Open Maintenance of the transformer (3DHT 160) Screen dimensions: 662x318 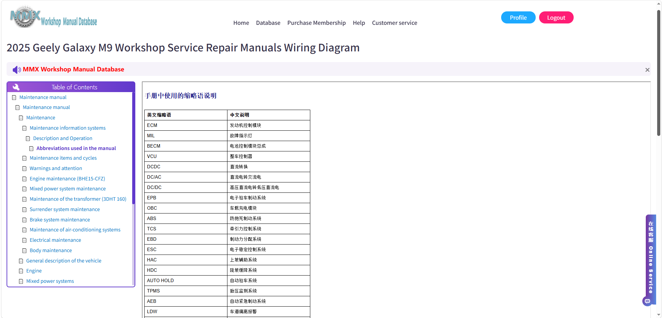coord(78,199)
